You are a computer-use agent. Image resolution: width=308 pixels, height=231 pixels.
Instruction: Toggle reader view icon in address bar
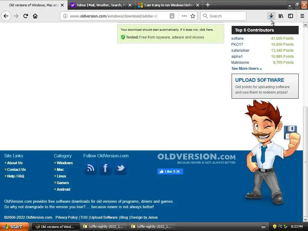[x=172, y=16]
